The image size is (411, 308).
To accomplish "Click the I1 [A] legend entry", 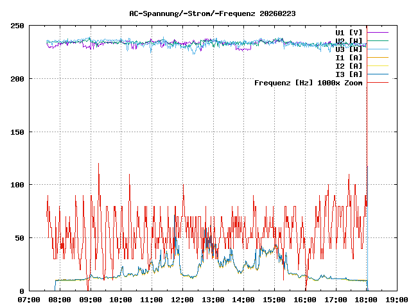I will click(x=349, y=57).
